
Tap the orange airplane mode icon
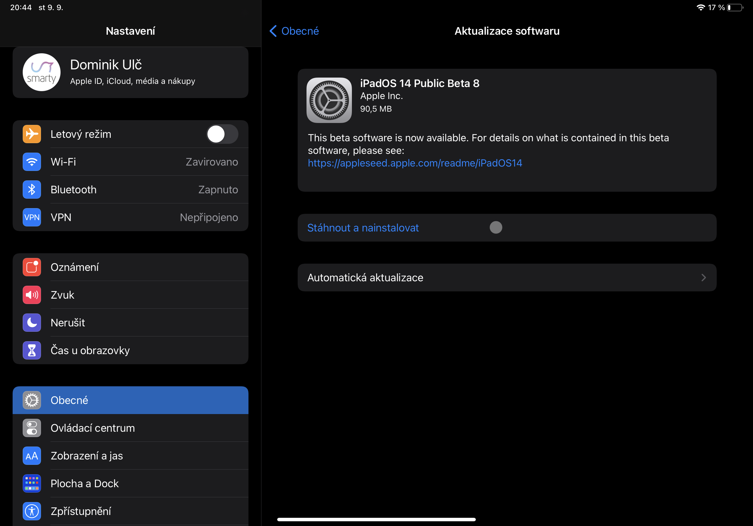pos(32,134)
